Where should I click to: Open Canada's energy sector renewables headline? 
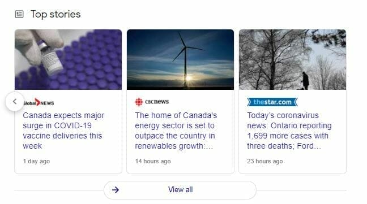pyautogui.click(x=176, y=131)
